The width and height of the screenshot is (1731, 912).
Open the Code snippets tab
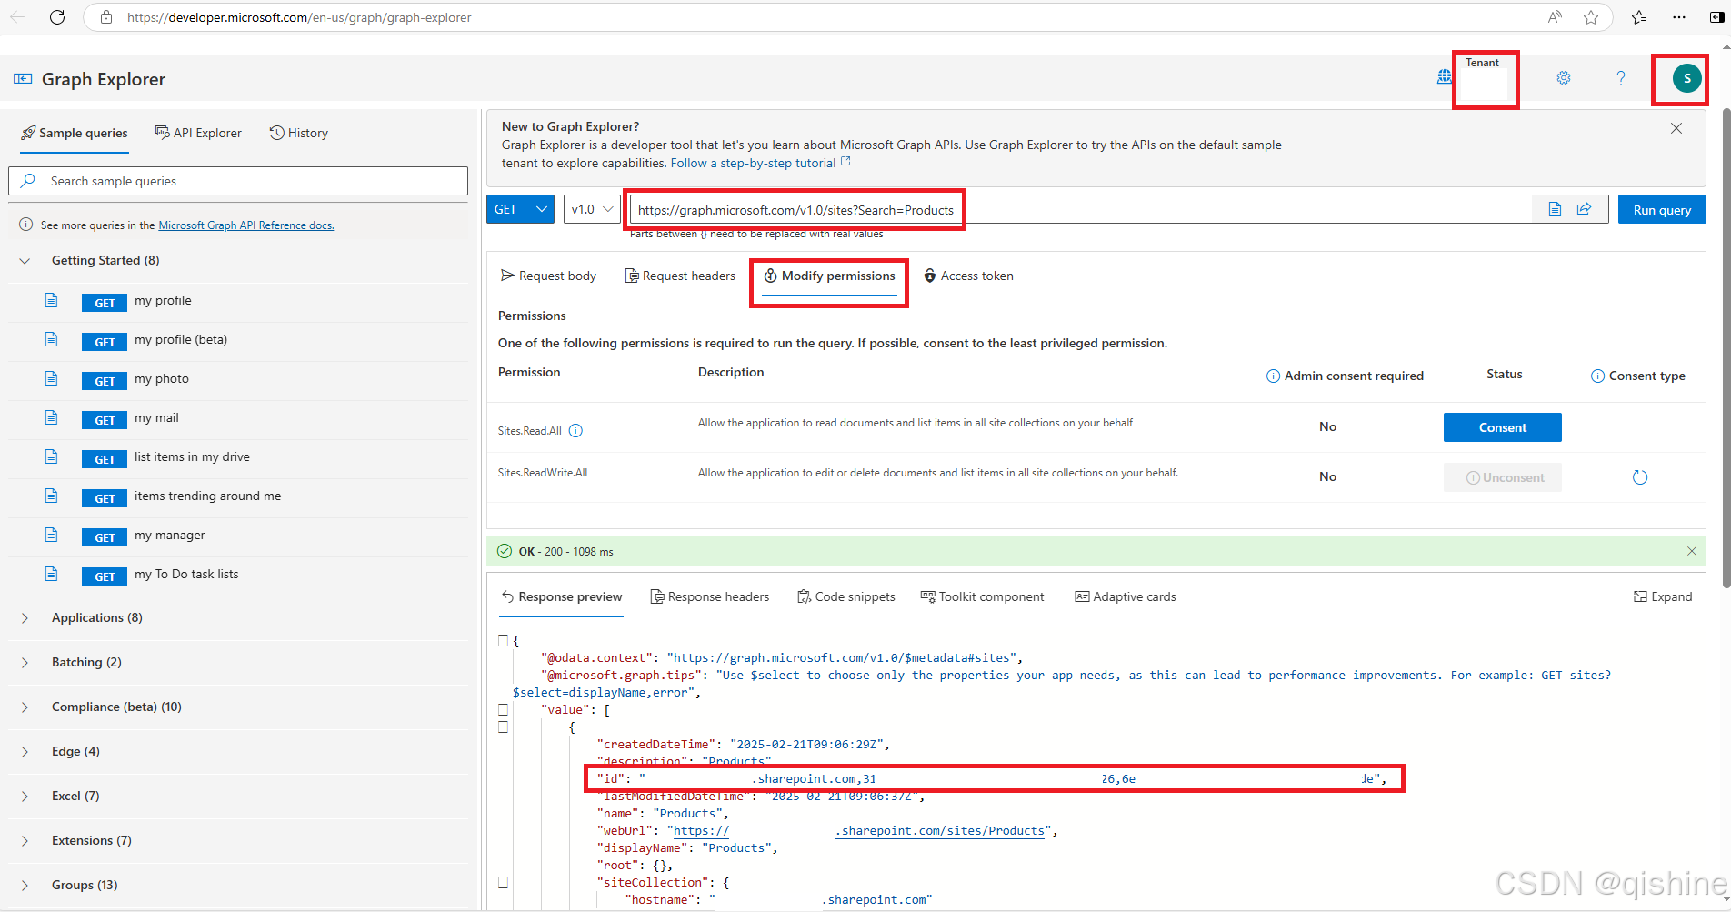click(846, 596)
